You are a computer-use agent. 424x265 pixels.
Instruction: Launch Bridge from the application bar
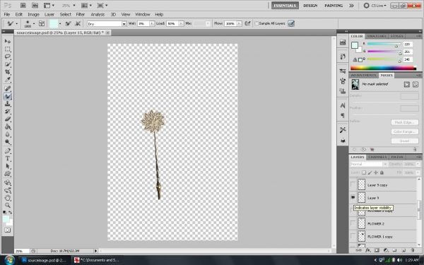tap(23, 5)
